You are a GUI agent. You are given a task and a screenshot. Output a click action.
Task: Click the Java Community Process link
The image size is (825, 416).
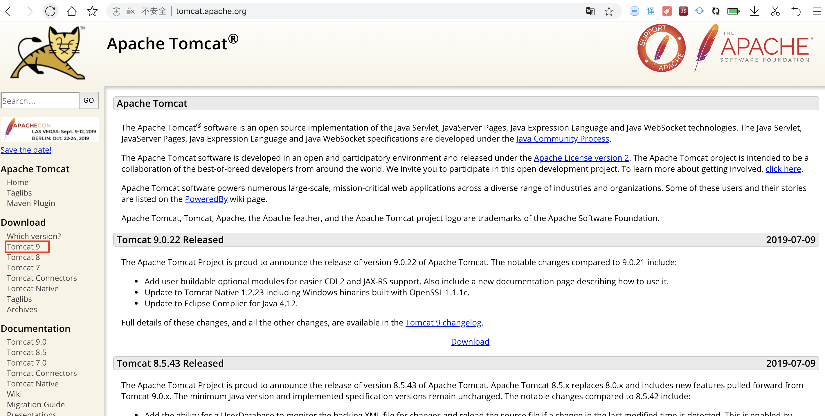pos(562,139)
